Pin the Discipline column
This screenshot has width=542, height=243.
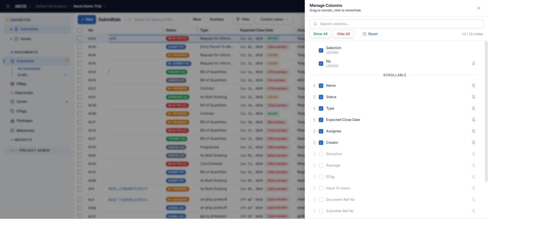[x=473, y=154]
